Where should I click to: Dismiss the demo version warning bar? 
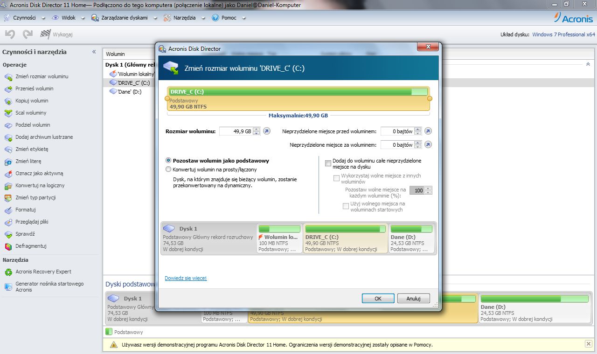pos(588,344)
